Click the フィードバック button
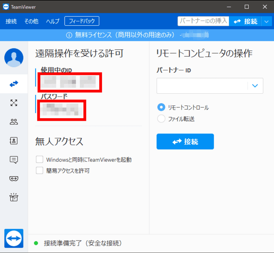Viewport: 274px width, 253px height. pyautogui.click(x=82, y=21)
